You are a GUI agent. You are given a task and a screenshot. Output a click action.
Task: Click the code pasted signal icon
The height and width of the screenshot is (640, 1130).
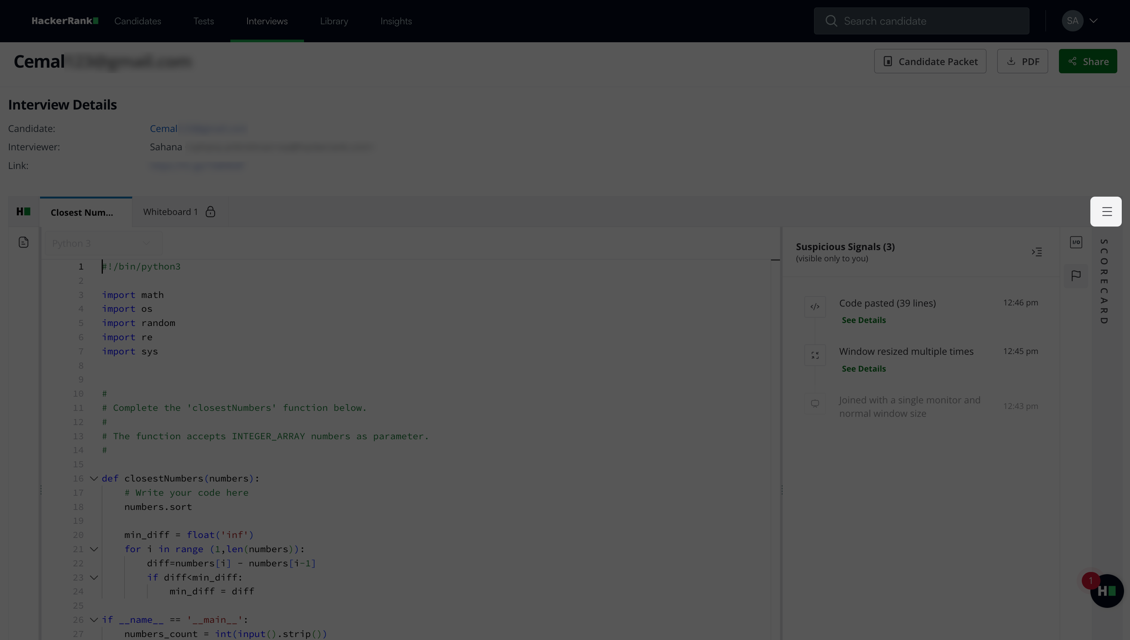(x=815, y=307)
